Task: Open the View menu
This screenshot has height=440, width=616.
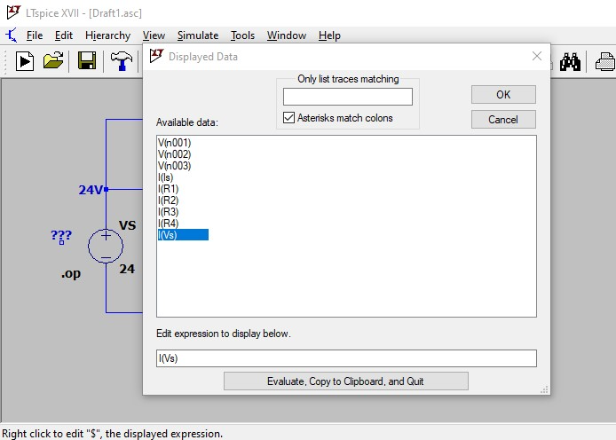Action: pos(154,35)
